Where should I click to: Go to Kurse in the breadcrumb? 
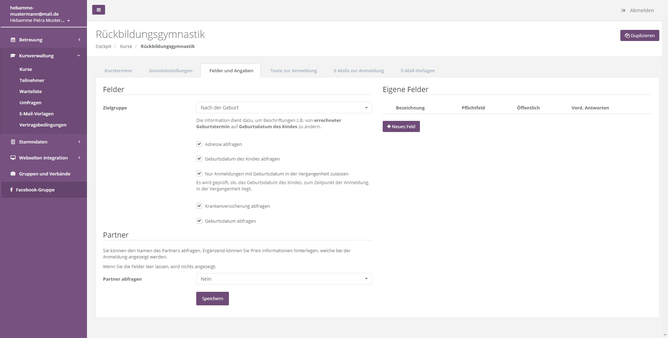(126, 46)
